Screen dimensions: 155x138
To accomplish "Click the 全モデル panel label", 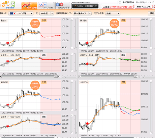I will (84, 82).
